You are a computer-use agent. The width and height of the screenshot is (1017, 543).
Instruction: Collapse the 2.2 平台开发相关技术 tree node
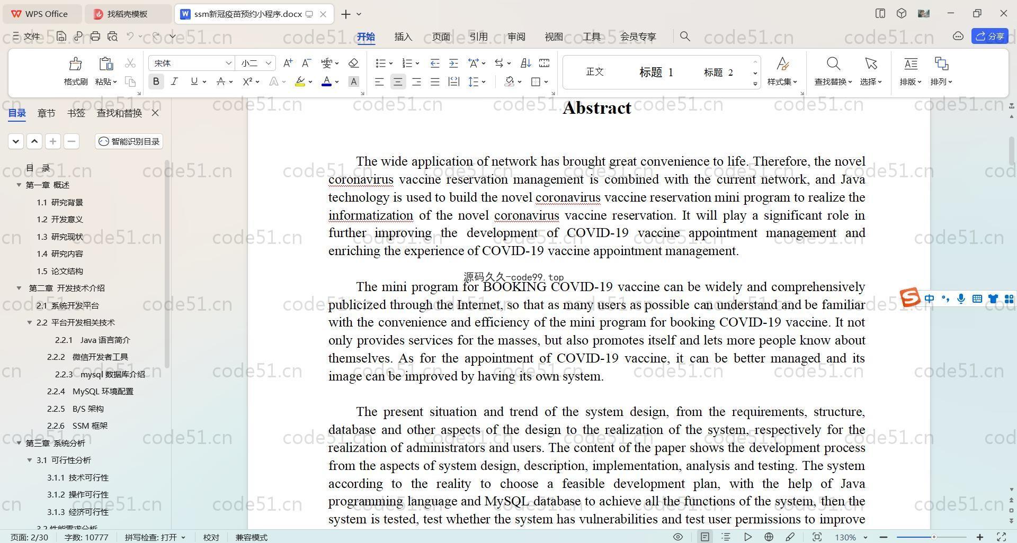[x=30, y=322]
